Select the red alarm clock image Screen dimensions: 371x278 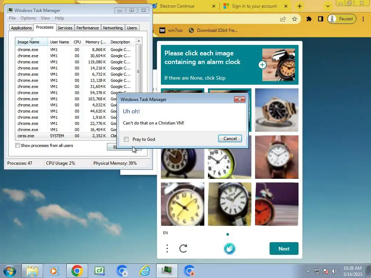276,204
